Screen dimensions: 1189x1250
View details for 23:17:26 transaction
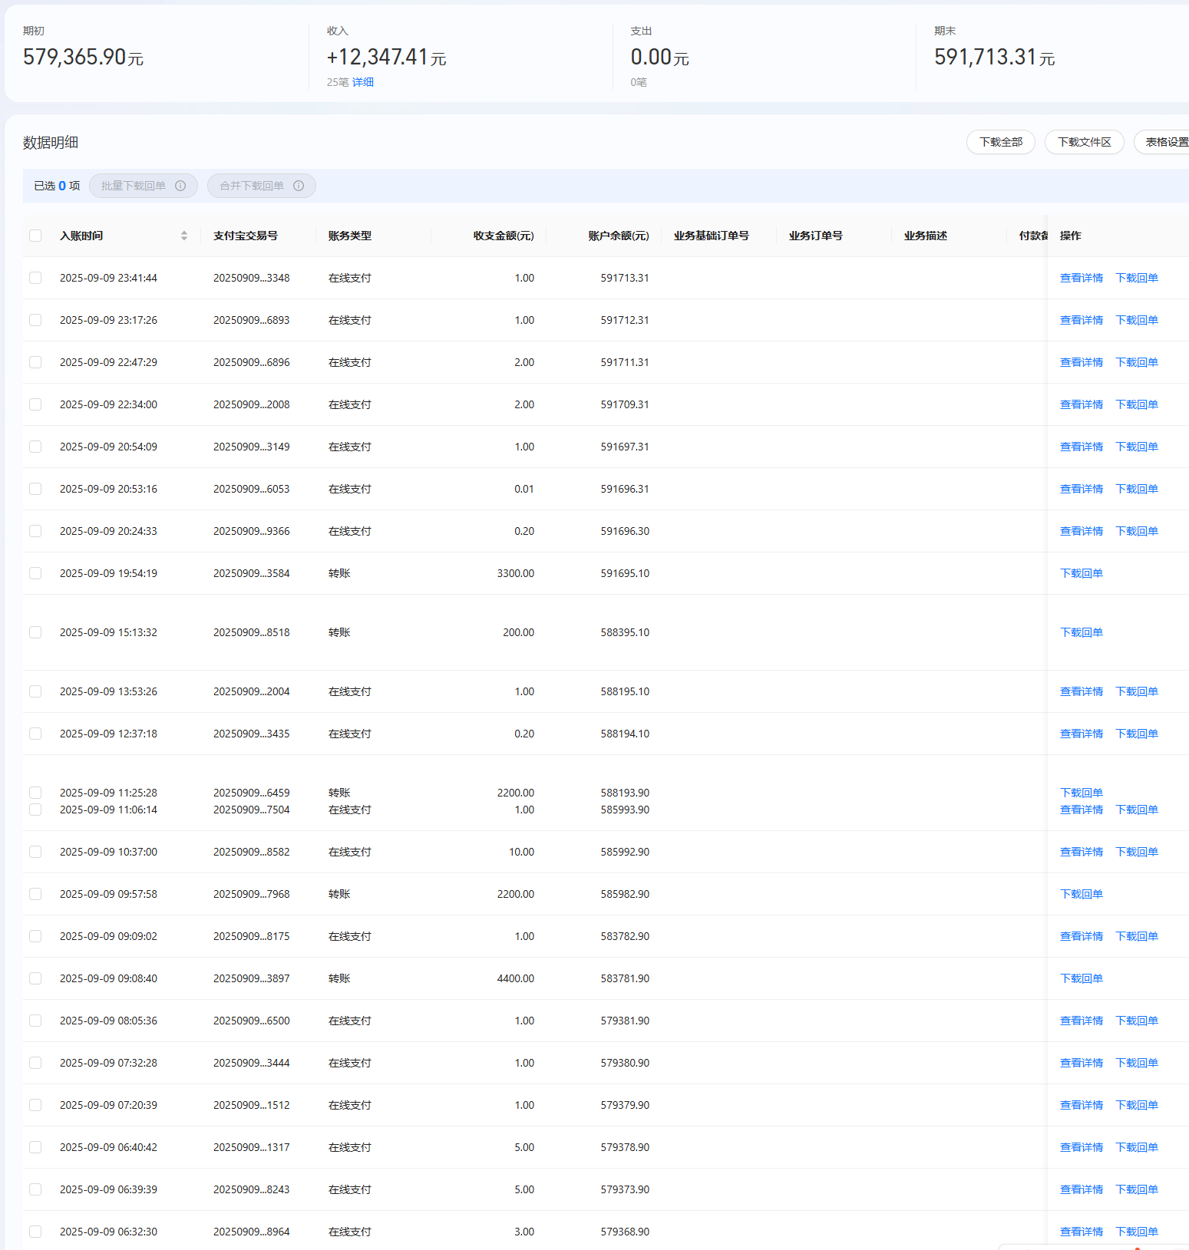[1081, 320]
